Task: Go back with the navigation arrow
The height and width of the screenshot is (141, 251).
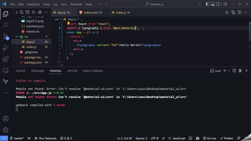Action: (x=100, y=4)
